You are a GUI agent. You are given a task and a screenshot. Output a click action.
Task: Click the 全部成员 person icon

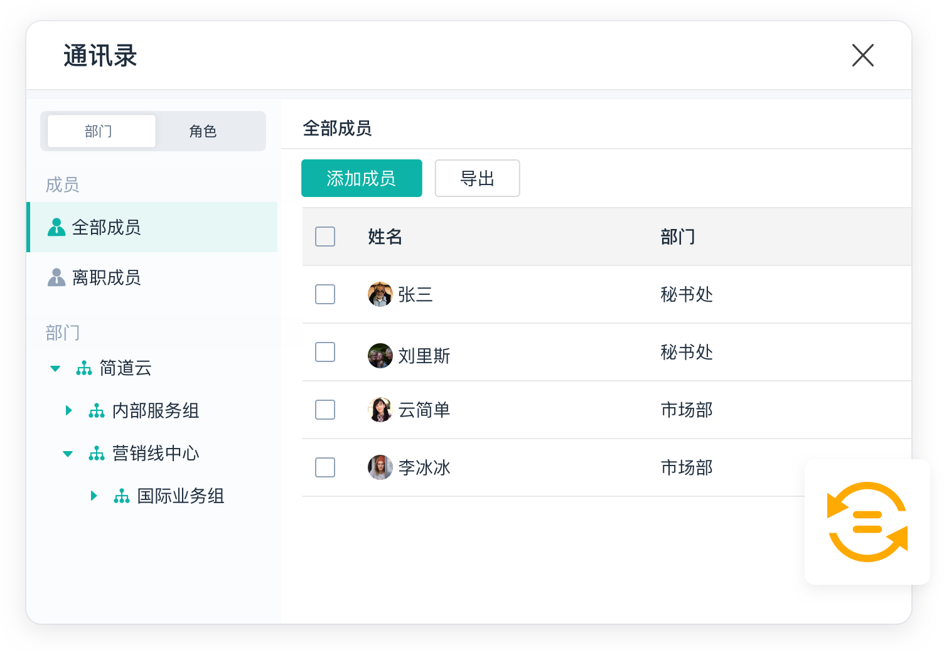pos(56,227)
